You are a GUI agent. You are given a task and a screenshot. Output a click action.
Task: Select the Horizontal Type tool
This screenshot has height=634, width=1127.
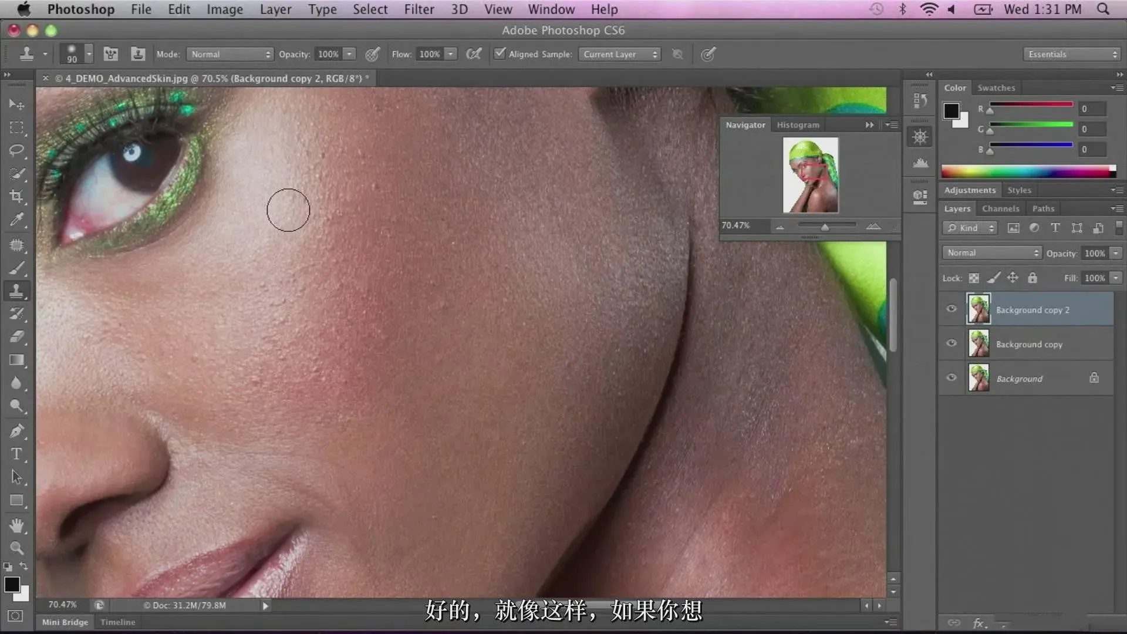pos(16,454)
